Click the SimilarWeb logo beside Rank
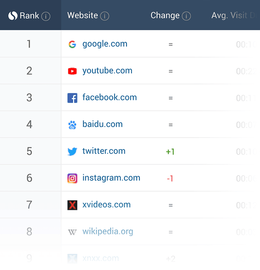This screenshot has width=260, height=270. [13, 16]
